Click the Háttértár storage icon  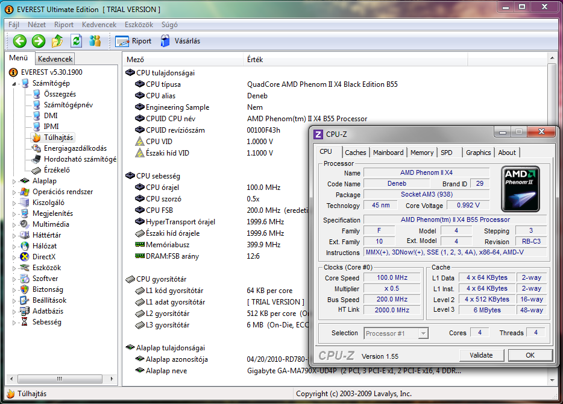click(25, 235)
